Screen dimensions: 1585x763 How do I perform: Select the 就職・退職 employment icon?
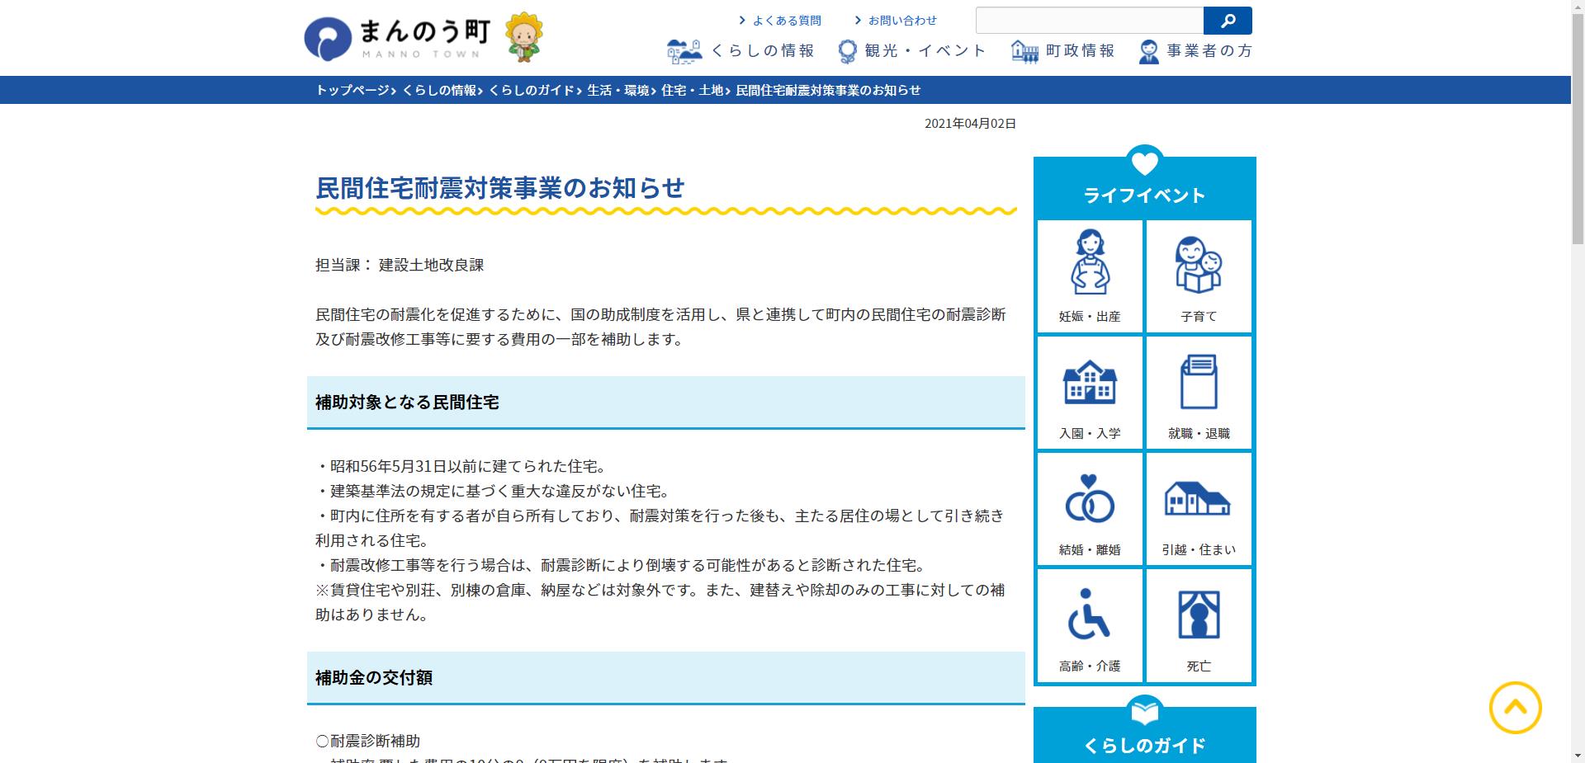click(1199, 388)
